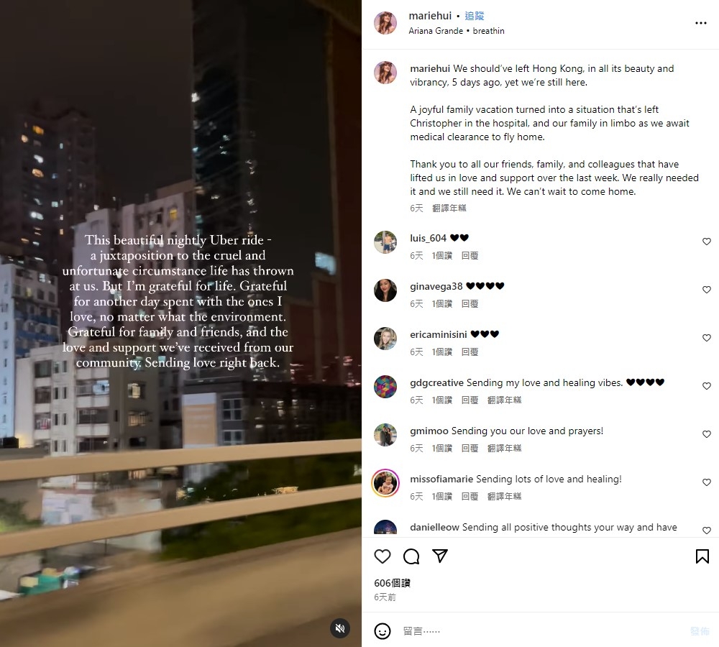
Task: Open the emoji picker in comment box
Action: pos(383,631)
